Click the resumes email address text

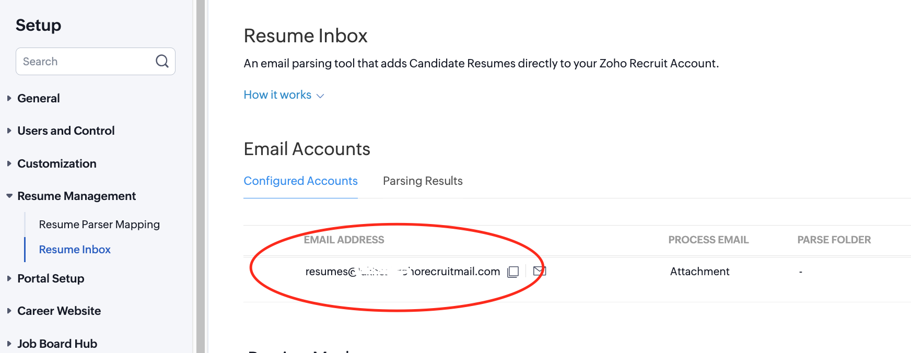click(x=403, y=272)
